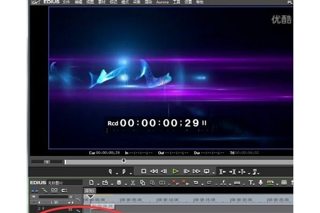Select the 序列1 sequence tab
Viewport: 320px width, 213px height.
[90, 191]
